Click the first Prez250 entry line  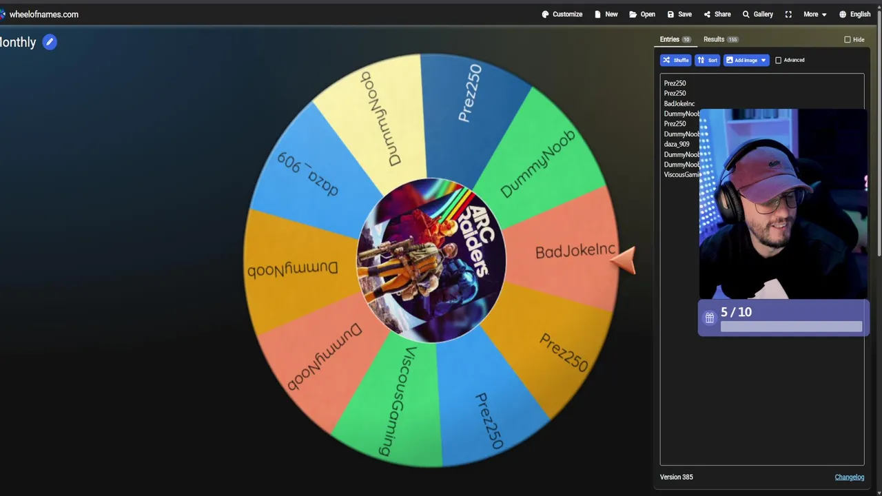675,83
